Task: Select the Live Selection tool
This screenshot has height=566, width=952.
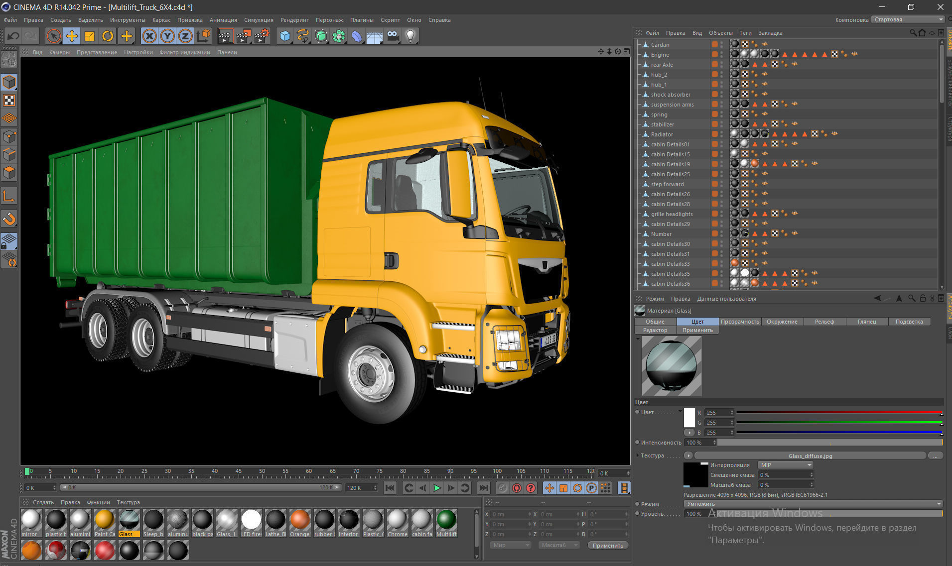Action: coord(54,36)
